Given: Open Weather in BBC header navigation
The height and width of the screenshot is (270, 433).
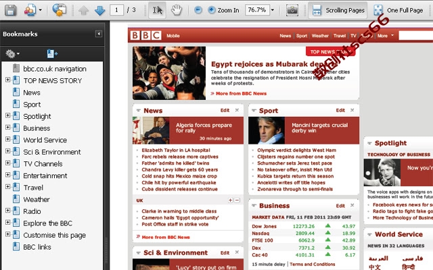Looking at the screenshot, I should click(320, 36).
